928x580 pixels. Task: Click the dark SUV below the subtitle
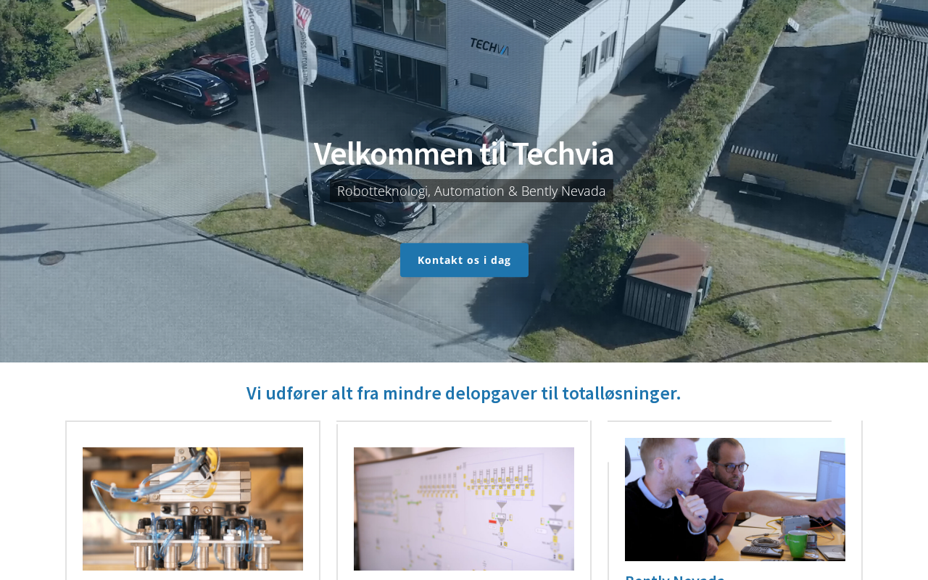[x=366, y=196]
